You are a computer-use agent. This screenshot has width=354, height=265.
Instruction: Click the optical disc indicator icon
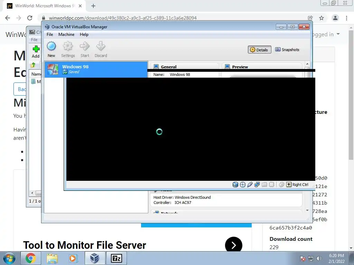point(242,185)
